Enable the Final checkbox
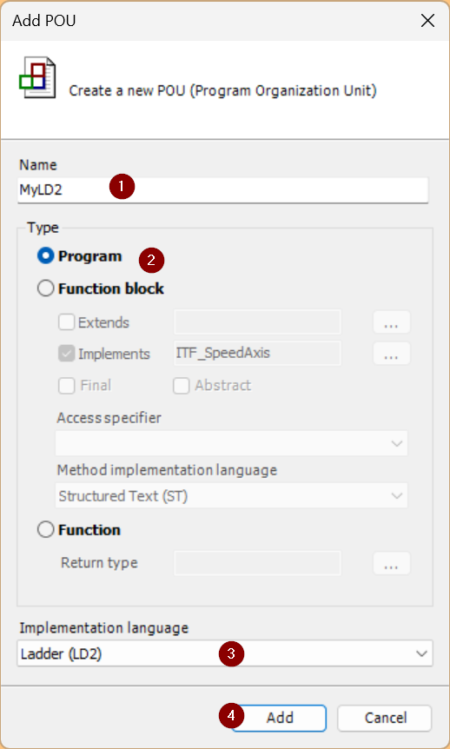The image size is (450, 749). coord(66,385)
